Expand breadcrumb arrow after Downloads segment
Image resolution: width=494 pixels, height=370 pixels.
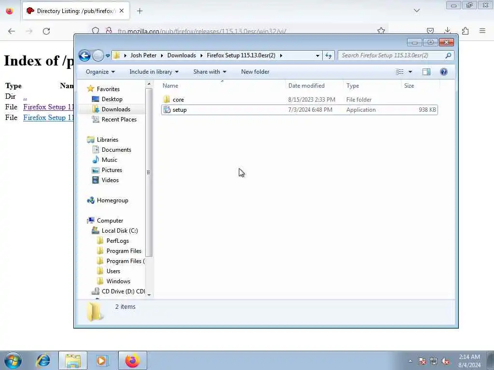(201, 56)
